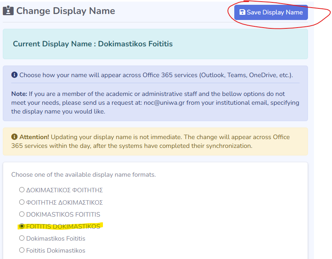Select the ΔΟΚΙΜΑΣΤΙΚΟΣ ΦΟΙΤΗΤΗΣ radio option

coord(22,190)
